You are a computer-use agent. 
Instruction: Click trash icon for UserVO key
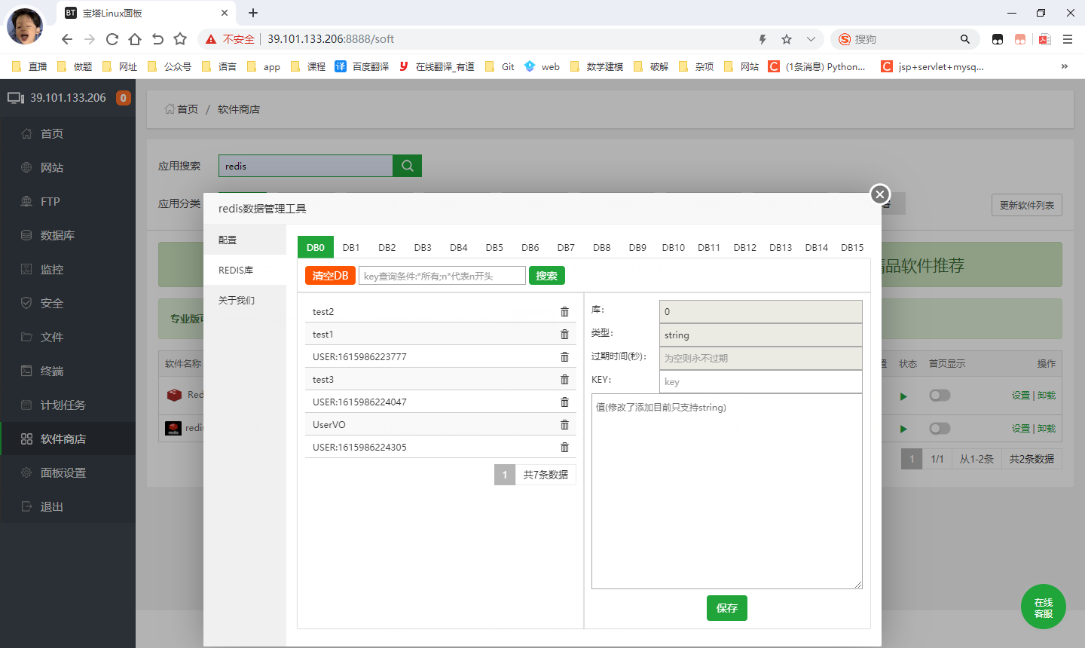pyautogui.click(x=564, y=425)
